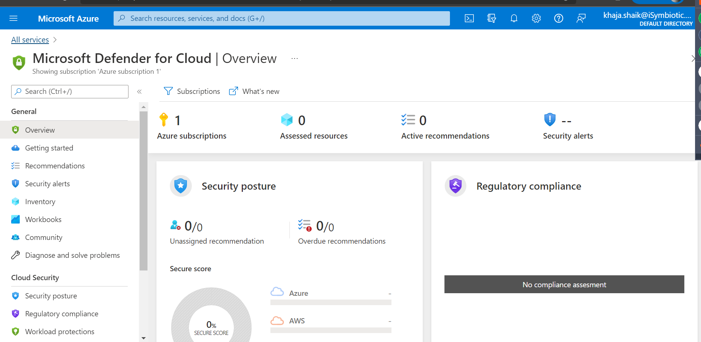Click the Subscriptions filter funnel icon
701x342 pixels.
tap(168, 91)
